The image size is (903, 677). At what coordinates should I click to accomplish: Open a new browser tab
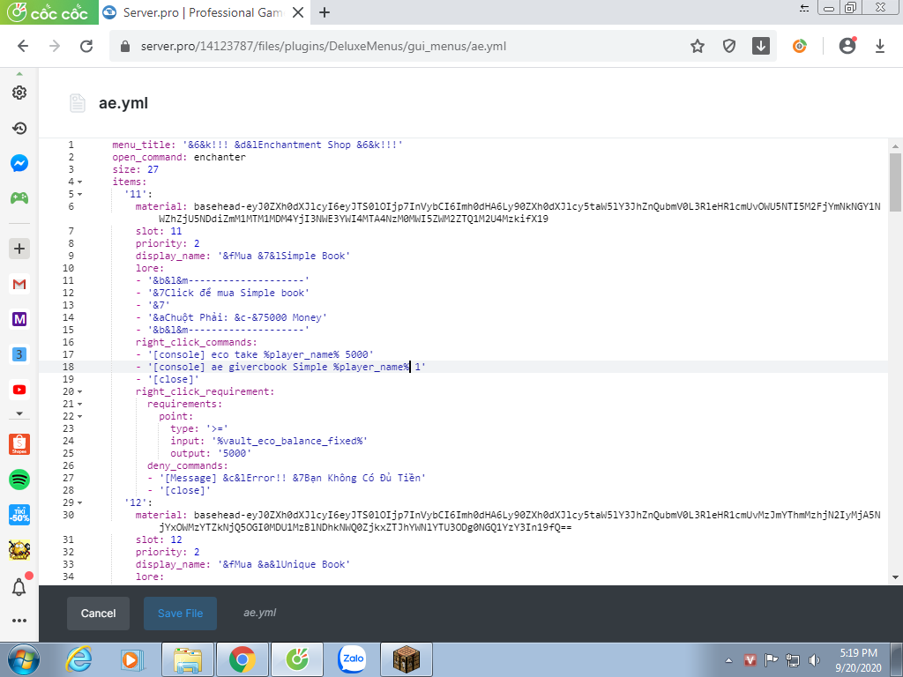325,12
